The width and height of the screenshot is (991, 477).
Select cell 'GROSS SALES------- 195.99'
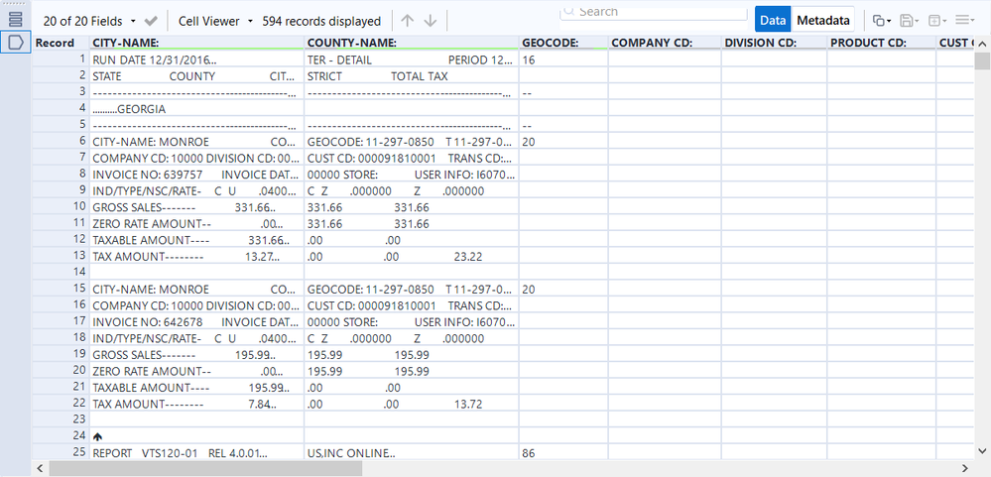coord(197,356)
